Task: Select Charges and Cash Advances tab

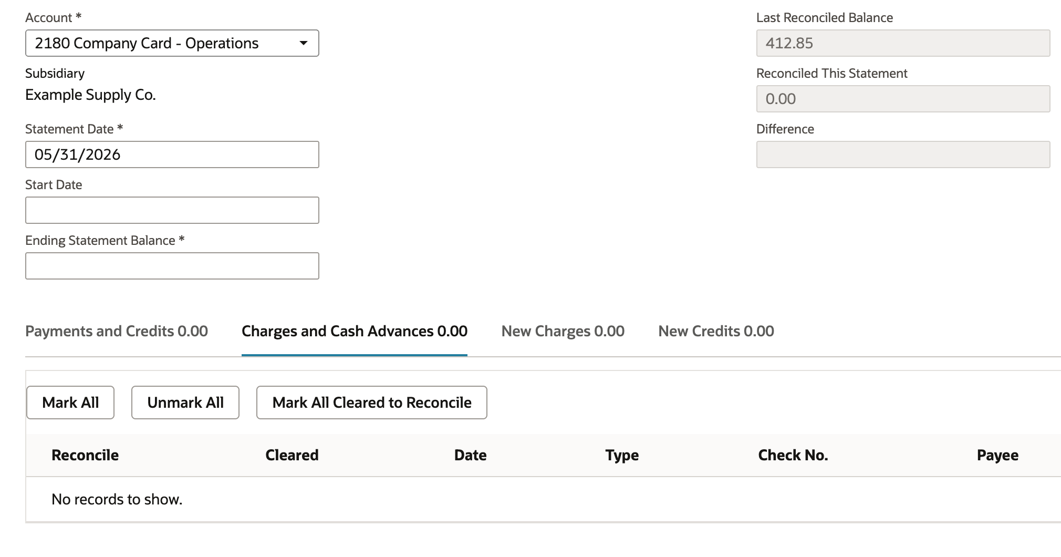Action: pyautogui.click(x=355, y=331)
